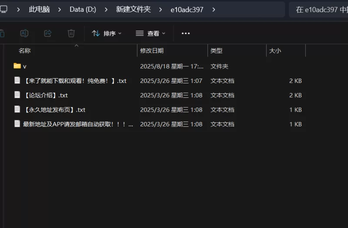The height and width of the screenshot is (228, 348).
Task: Click Data (D:) breadcrumb
Action: point(83,10)
